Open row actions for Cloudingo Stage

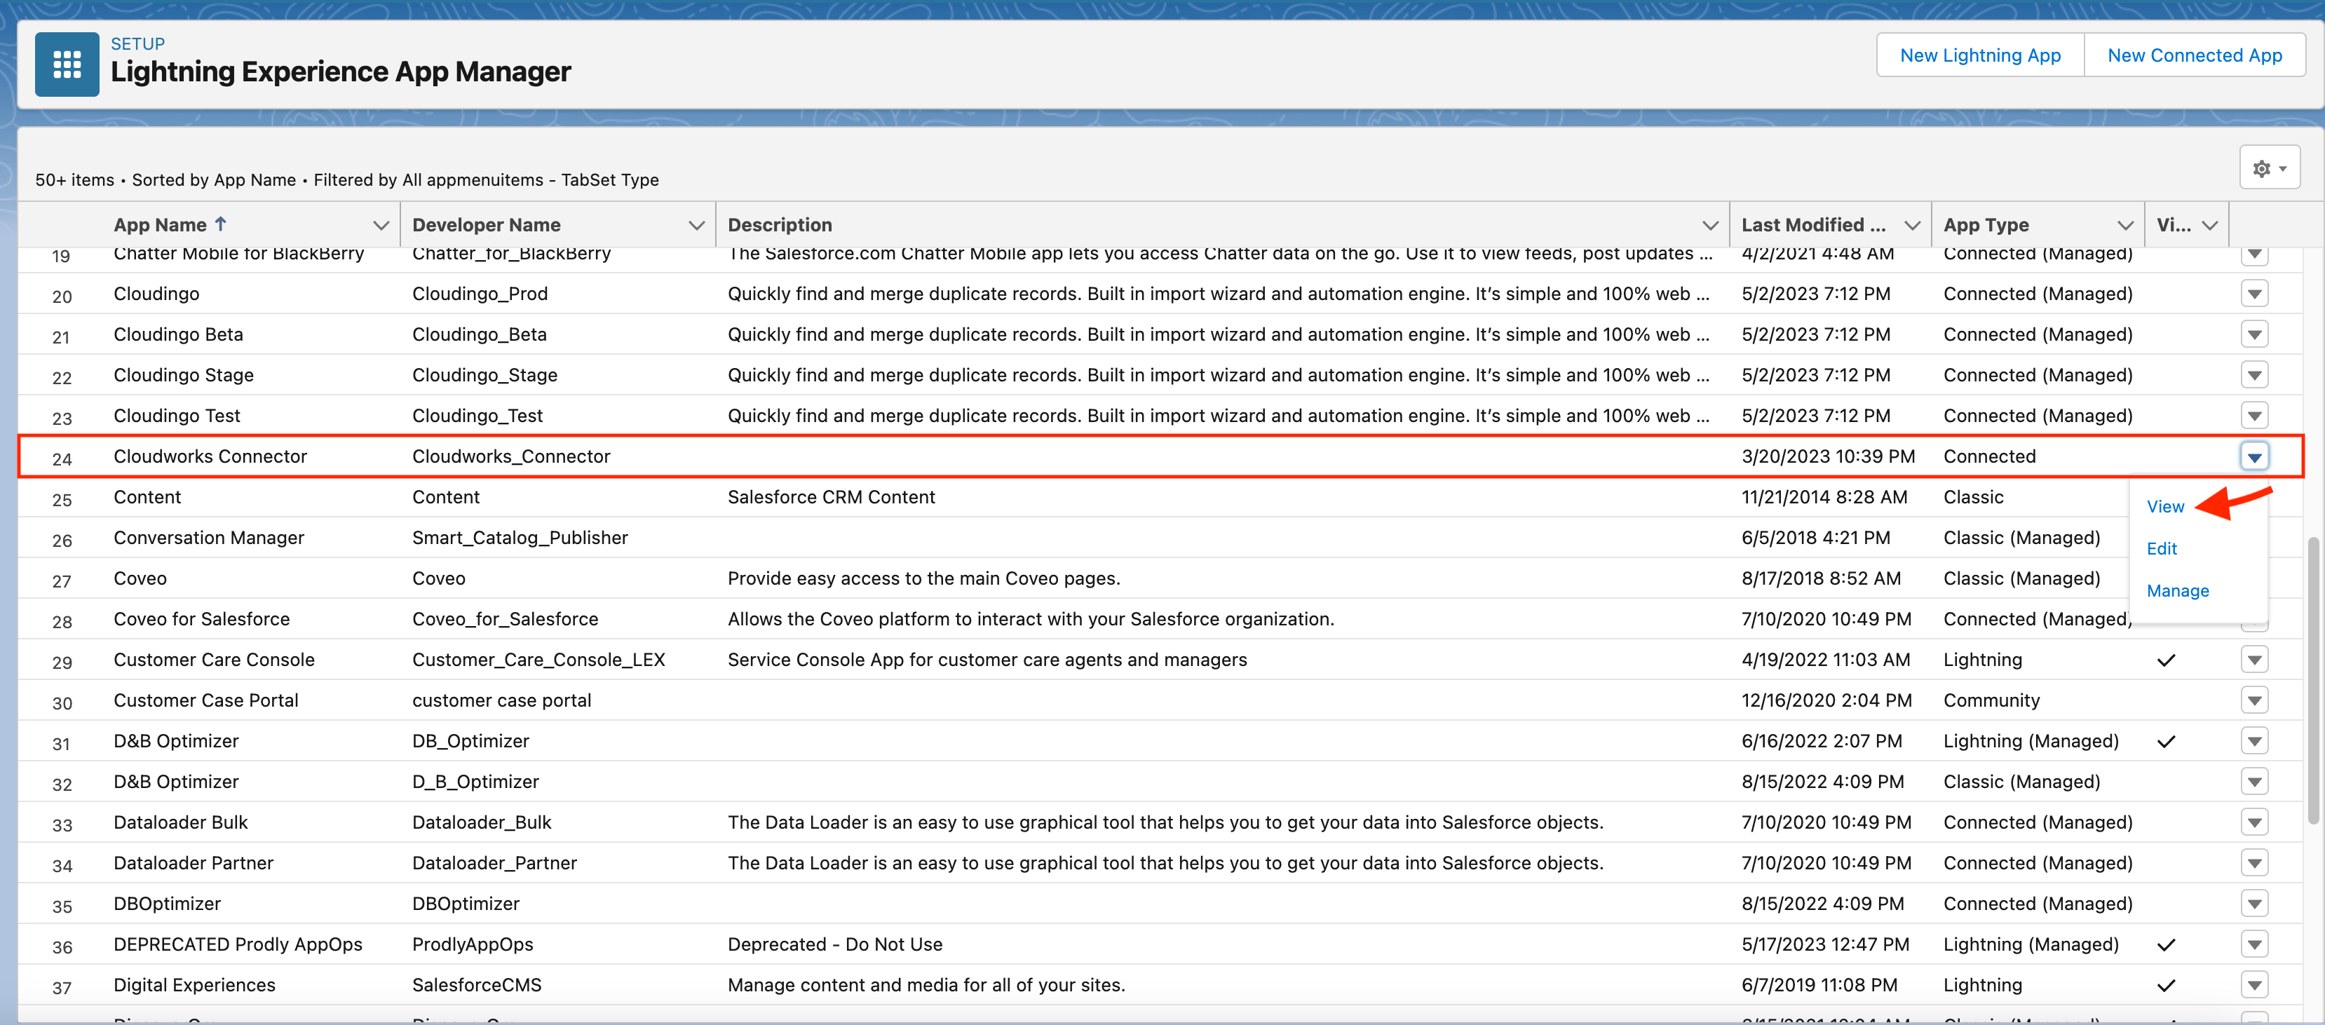click(2253, 375)
